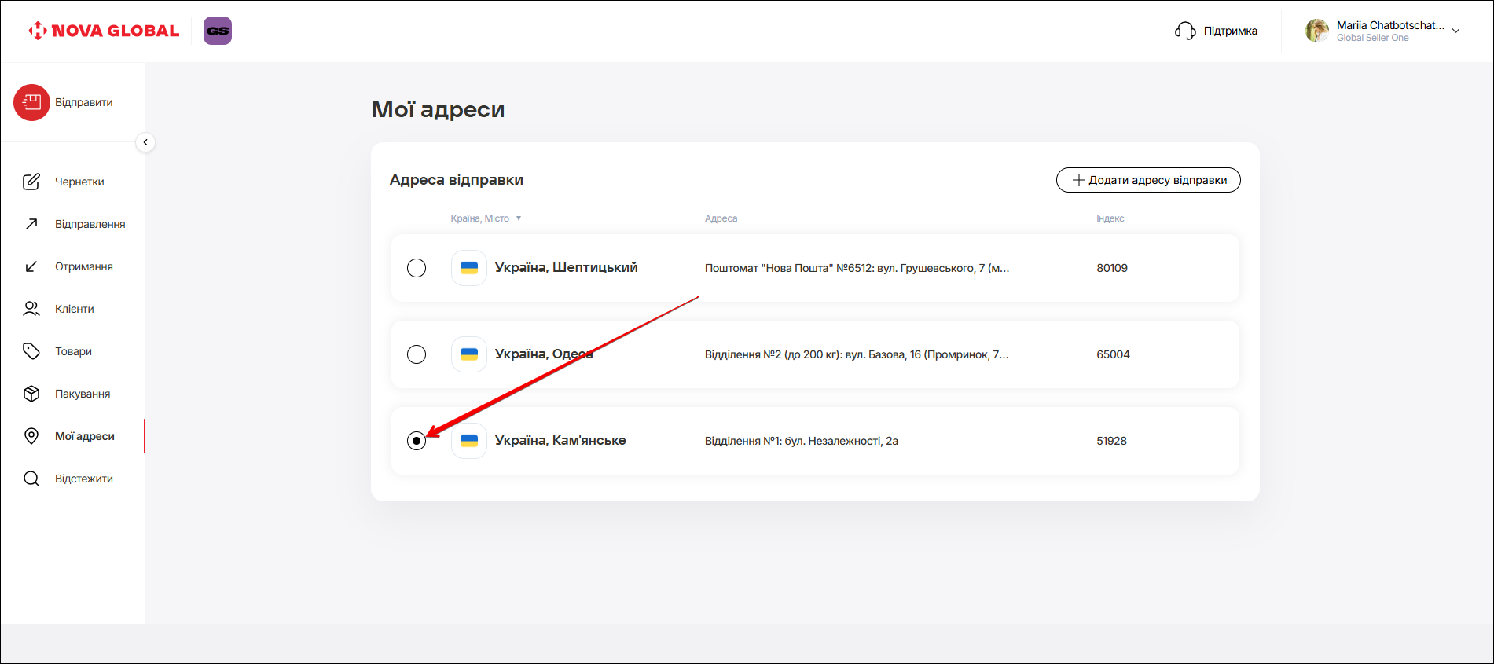This screenshot has width=1494, height=664.
Task: Select the Шептицький address radio button
Action: [417, 268]
